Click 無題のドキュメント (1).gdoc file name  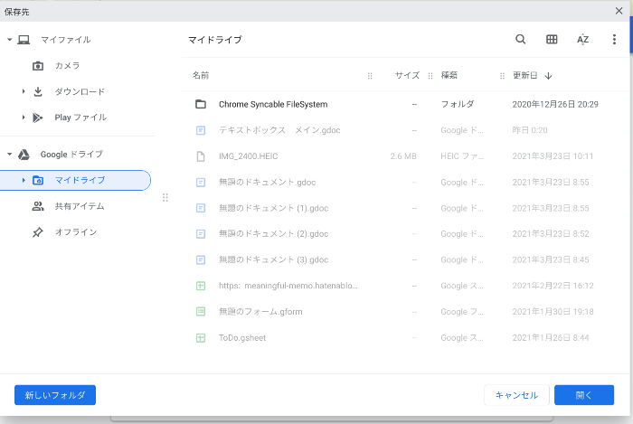pos(273,208)
